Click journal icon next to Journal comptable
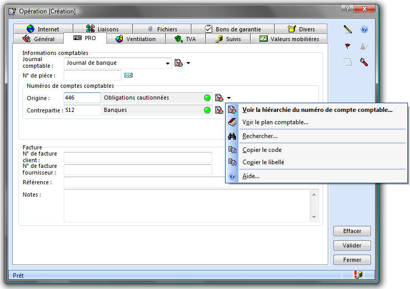 pos(178,63)
